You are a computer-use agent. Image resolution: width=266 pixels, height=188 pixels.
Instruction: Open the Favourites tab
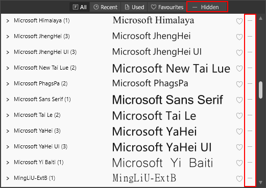tap(167, 7)
